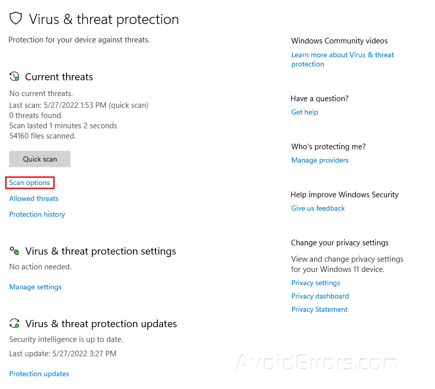This screenshot has height=389, width=435.
Task: Select Give us feedback
Action: 318,208
